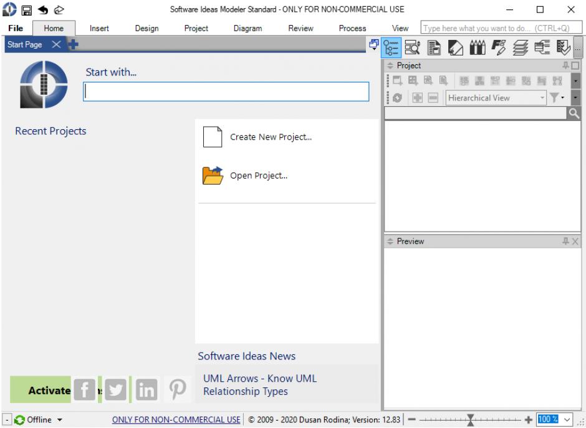
Task: Maximize the Project panel
Action: (575, 66)
